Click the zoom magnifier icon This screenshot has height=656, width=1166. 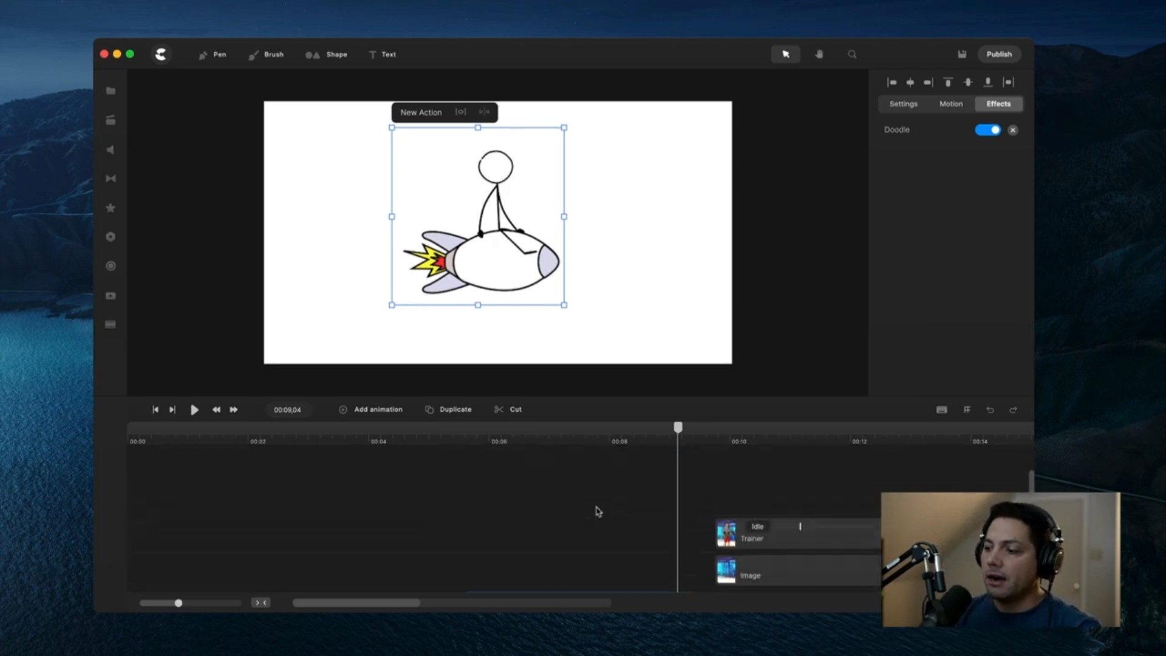pyautogui.click(x=852, y=55)
